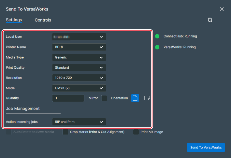The width and height of the screenshot is (231, 158).
Task: Click the refresh status icon
Action: click(x=210, y=20)
